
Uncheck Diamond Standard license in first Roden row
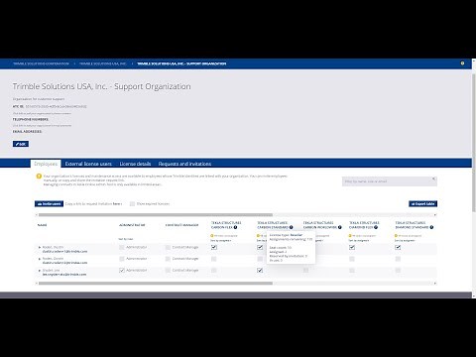[398, 247]
